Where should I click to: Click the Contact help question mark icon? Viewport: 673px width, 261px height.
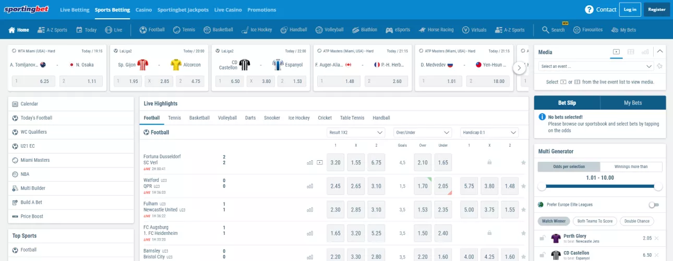589,9
